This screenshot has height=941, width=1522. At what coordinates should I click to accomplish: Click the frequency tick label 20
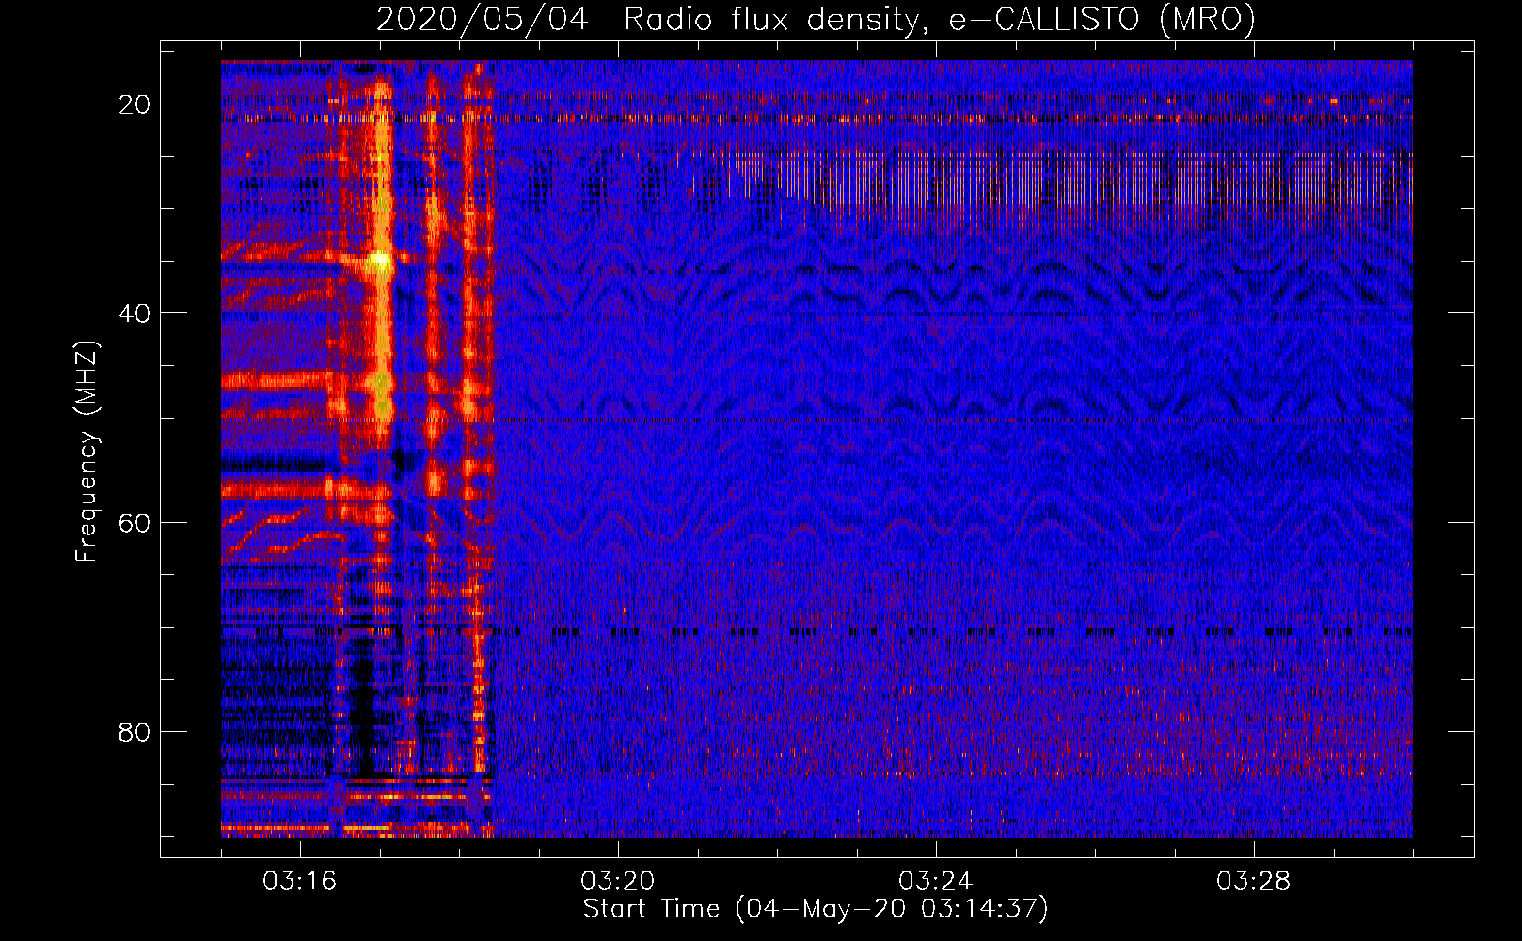(x=135, y=104)
